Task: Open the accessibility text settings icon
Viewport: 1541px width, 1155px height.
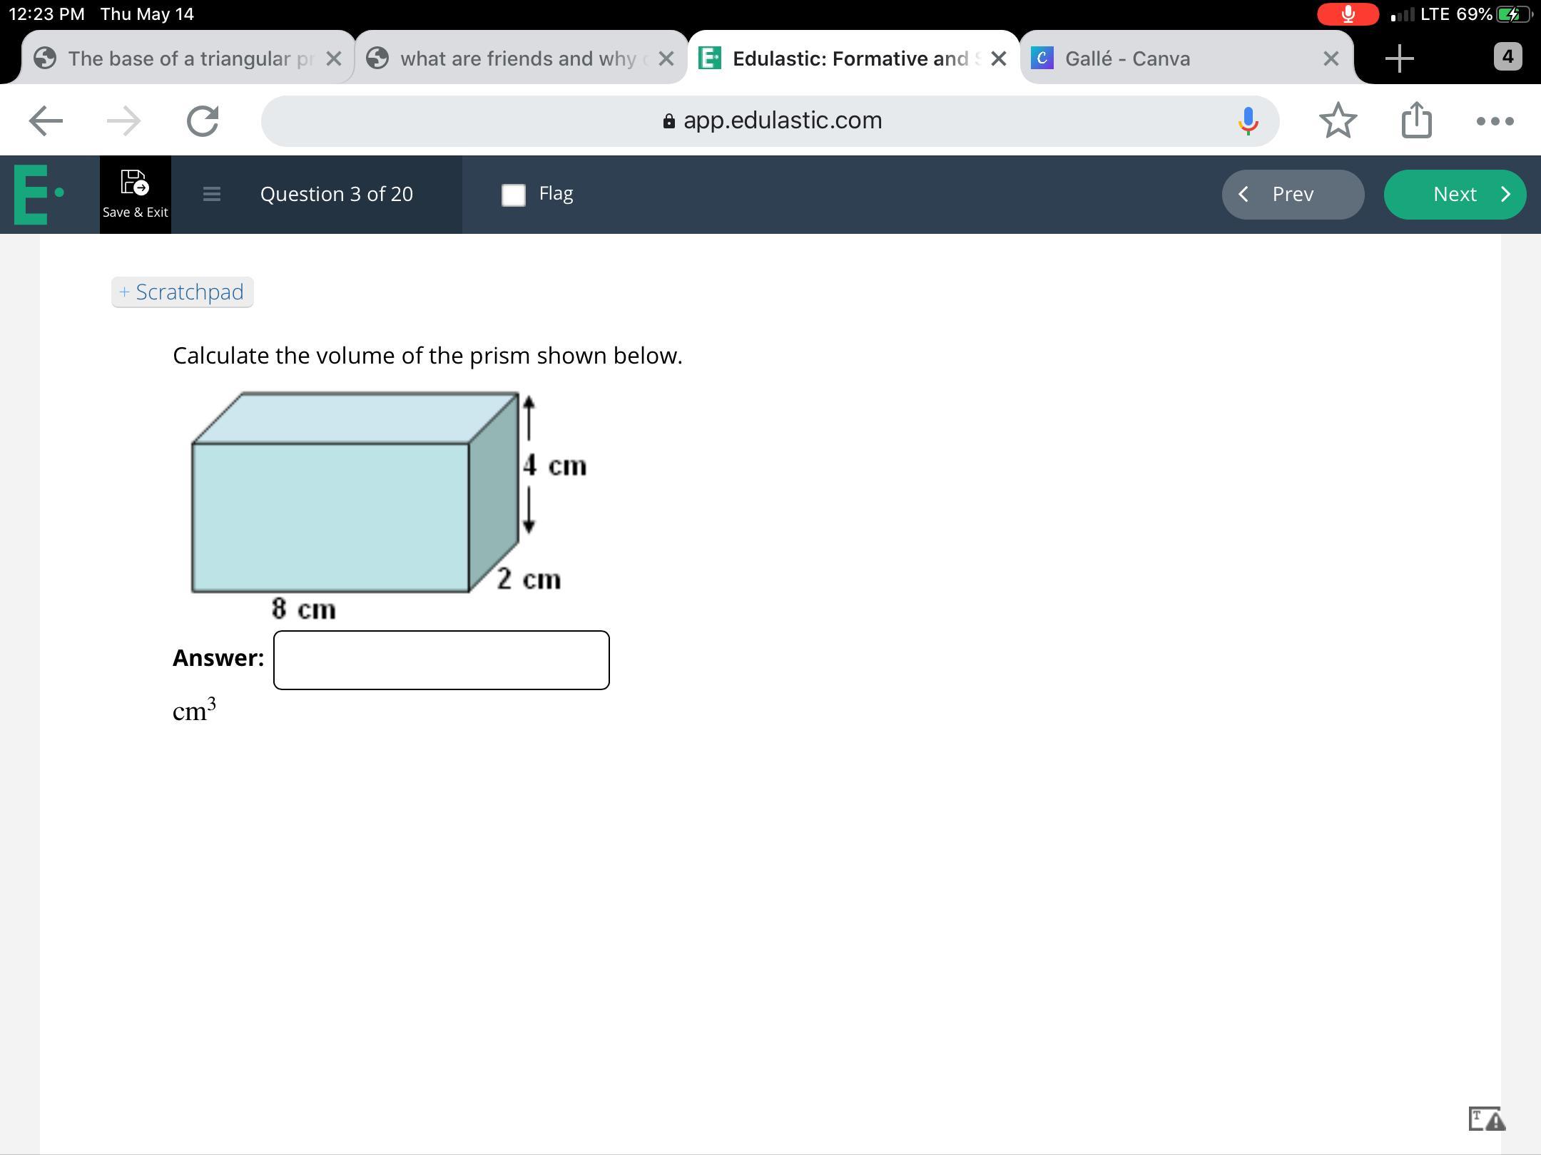Action: click(x=1486, y=1119)
